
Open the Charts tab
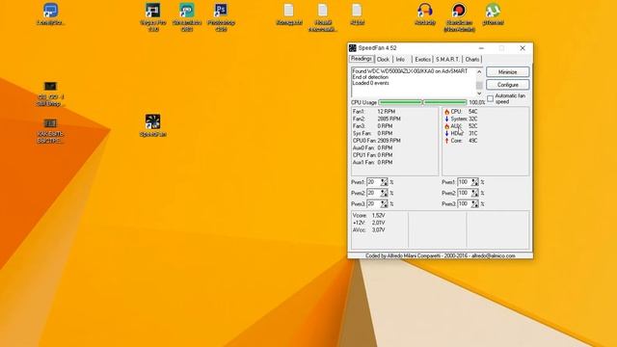(472, 60)
